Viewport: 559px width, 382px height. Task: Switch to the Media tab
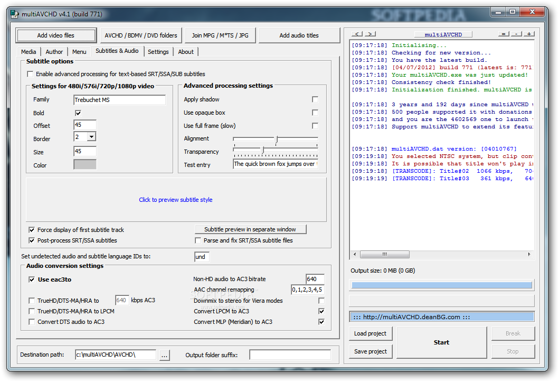tap(29, 52)
